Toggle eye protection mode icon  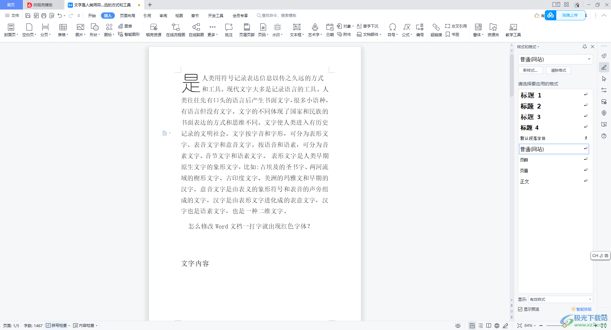pyautogui.click(x=458, y=326)
